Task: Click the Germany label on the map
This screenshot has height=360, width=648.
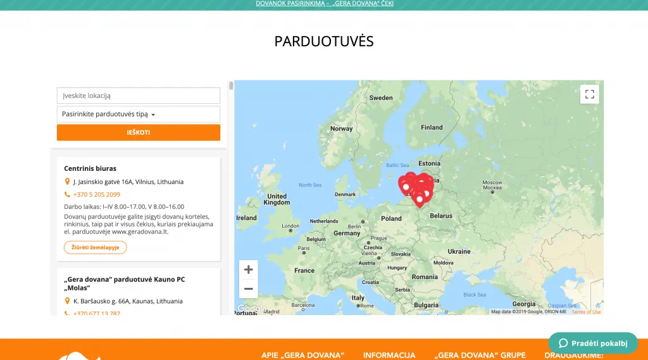Action: point(347,233)
